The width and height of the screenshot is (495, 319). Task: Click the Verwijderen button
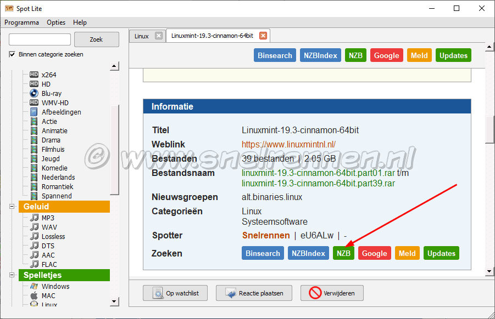point(332,293)
